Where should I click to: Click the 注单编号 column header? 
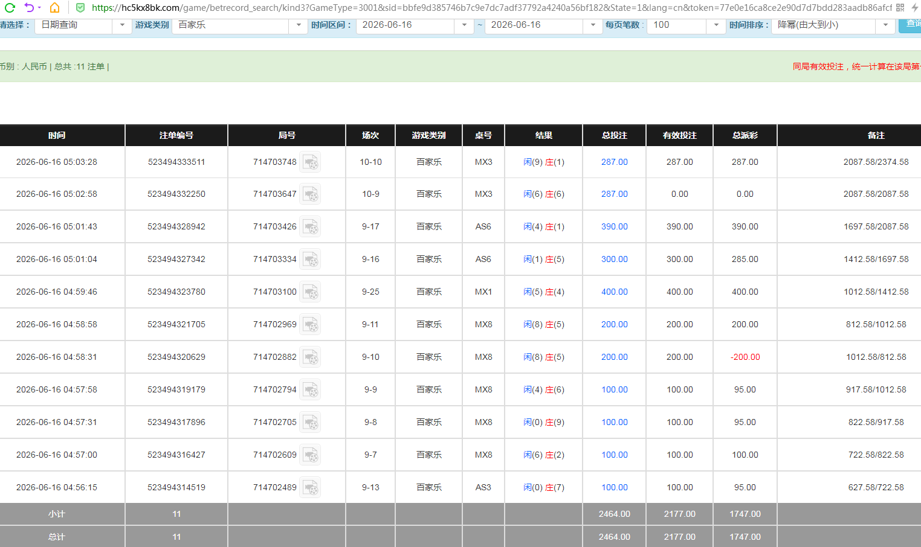(x=176, y=135)
